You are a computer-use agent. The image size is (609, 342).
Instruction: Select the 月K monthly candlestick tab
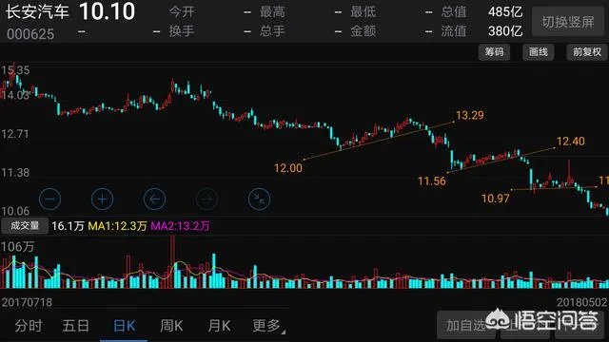[x=220, y=326]
